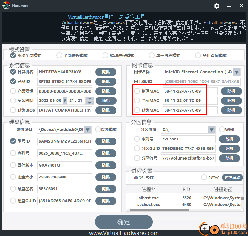This screenshot has width=248, height=236.
Task: Click the hard disk 序列号 field
Action: (x=64, y=153)
